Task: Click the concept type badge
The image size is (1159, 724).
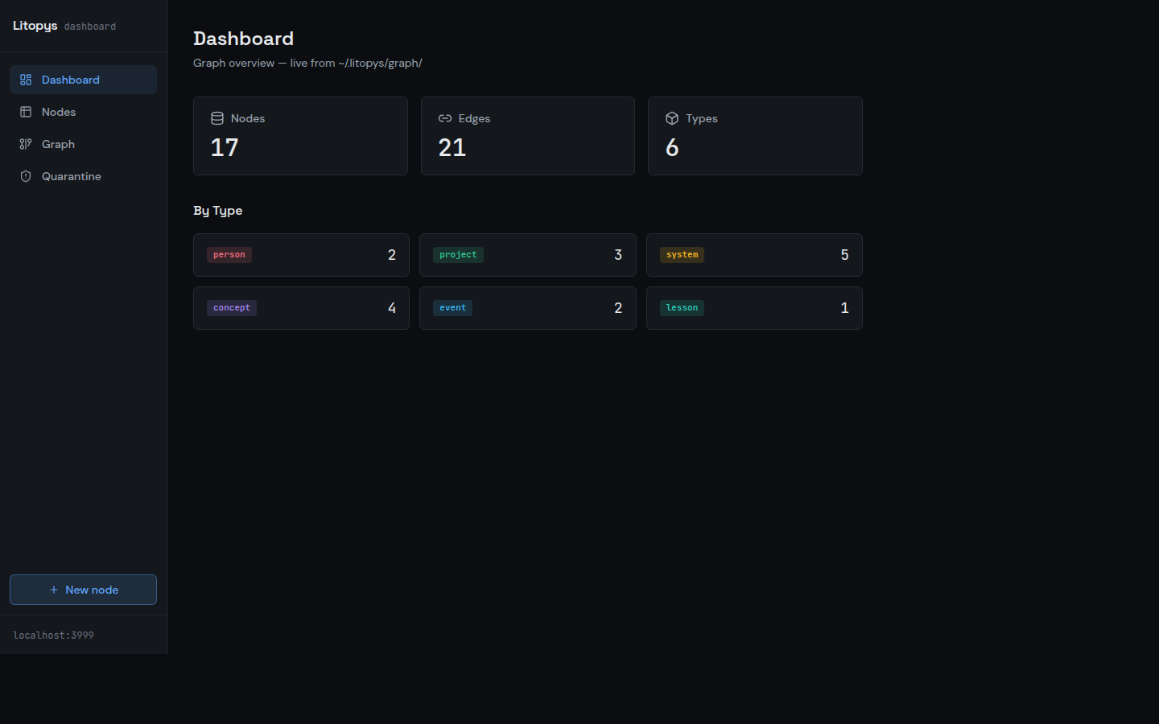Action: (x=231, y=307)
